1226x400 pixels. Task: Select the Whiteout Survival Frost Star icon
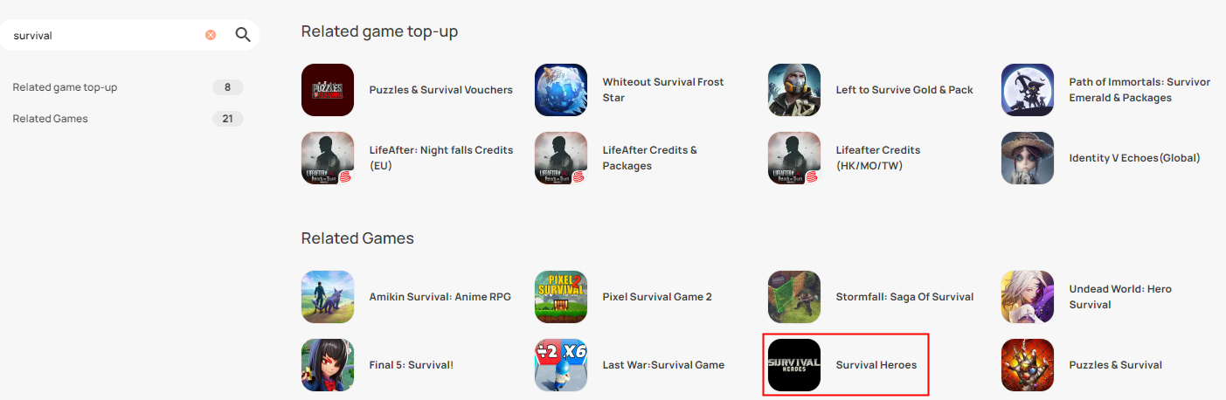click(x=561, y=90)
